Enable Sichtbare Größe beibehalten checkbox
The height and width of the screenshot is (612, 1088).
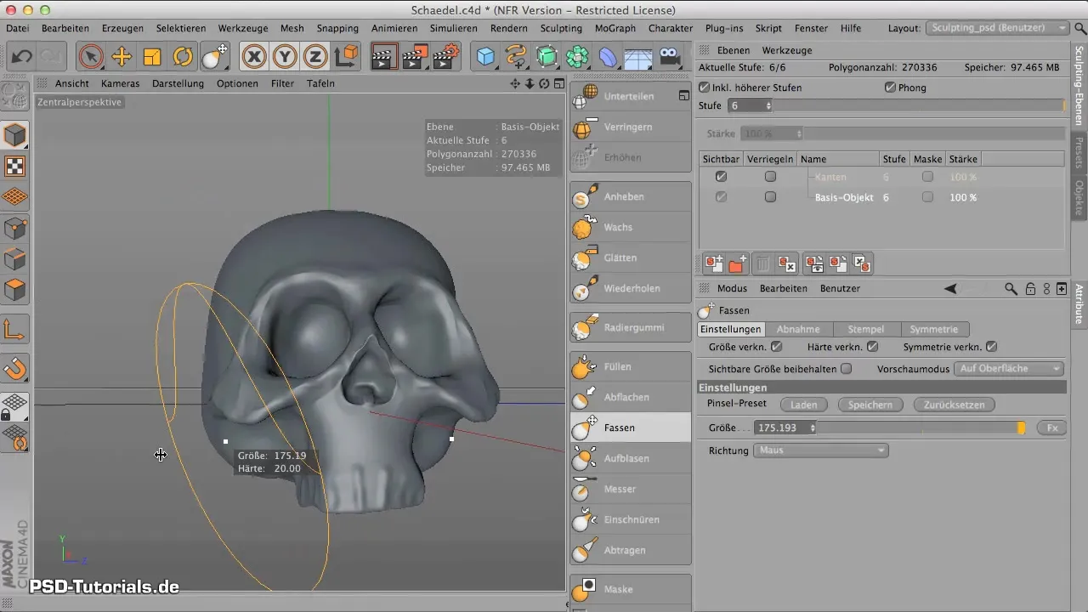point(846,369)
